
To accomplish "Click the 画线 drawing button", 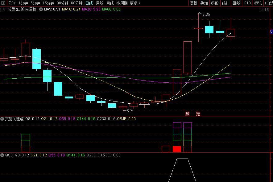I will [x=236, y=3].
